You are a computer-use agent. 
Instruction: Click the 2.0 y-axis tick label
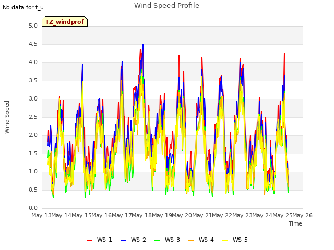[x=33, y=135]
